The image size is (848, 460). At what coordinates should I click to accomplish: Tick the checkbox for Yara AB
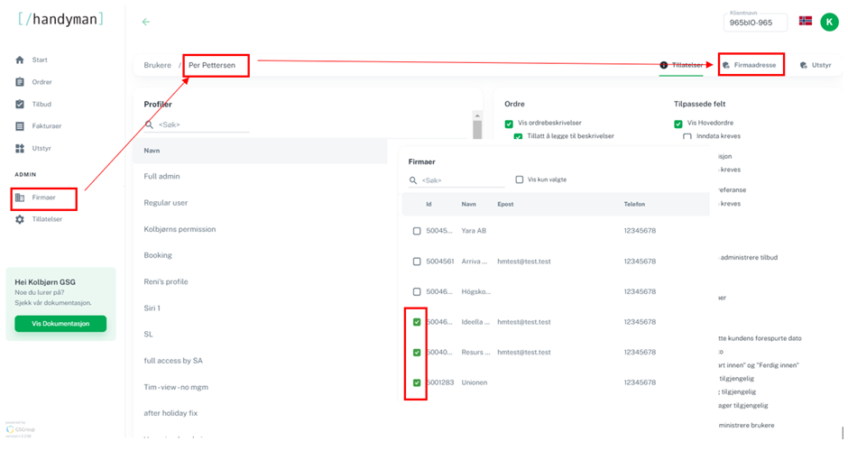(417, 231)
